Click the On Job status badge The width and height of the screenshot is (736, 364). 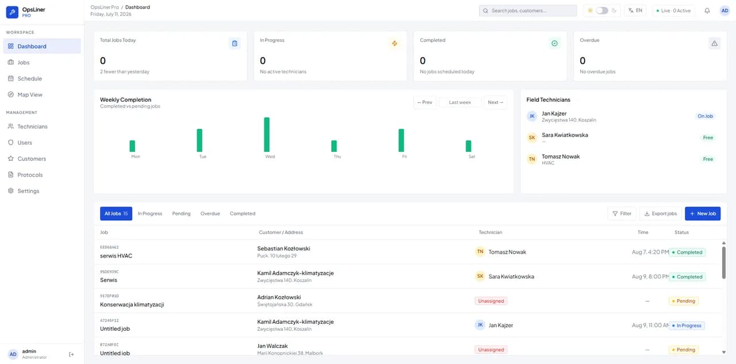pos(705,116)
